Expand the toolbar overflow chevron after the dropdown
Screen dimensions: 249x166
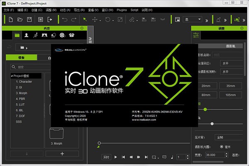point(207,20)
